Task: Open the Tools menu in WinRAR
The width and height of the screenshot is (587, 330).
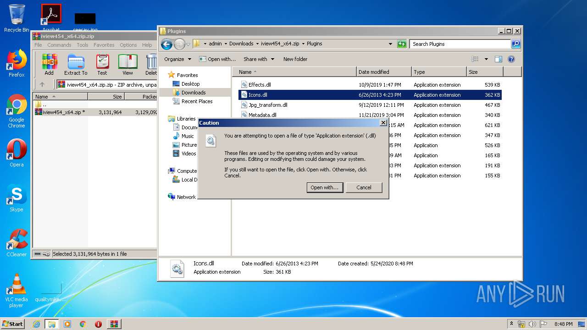Action: (x=83, y=45)
